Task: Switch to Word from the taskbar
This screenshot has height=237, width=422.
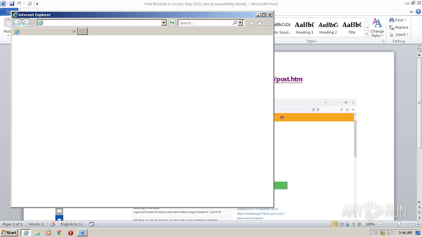Action: (x=82, y=233)
